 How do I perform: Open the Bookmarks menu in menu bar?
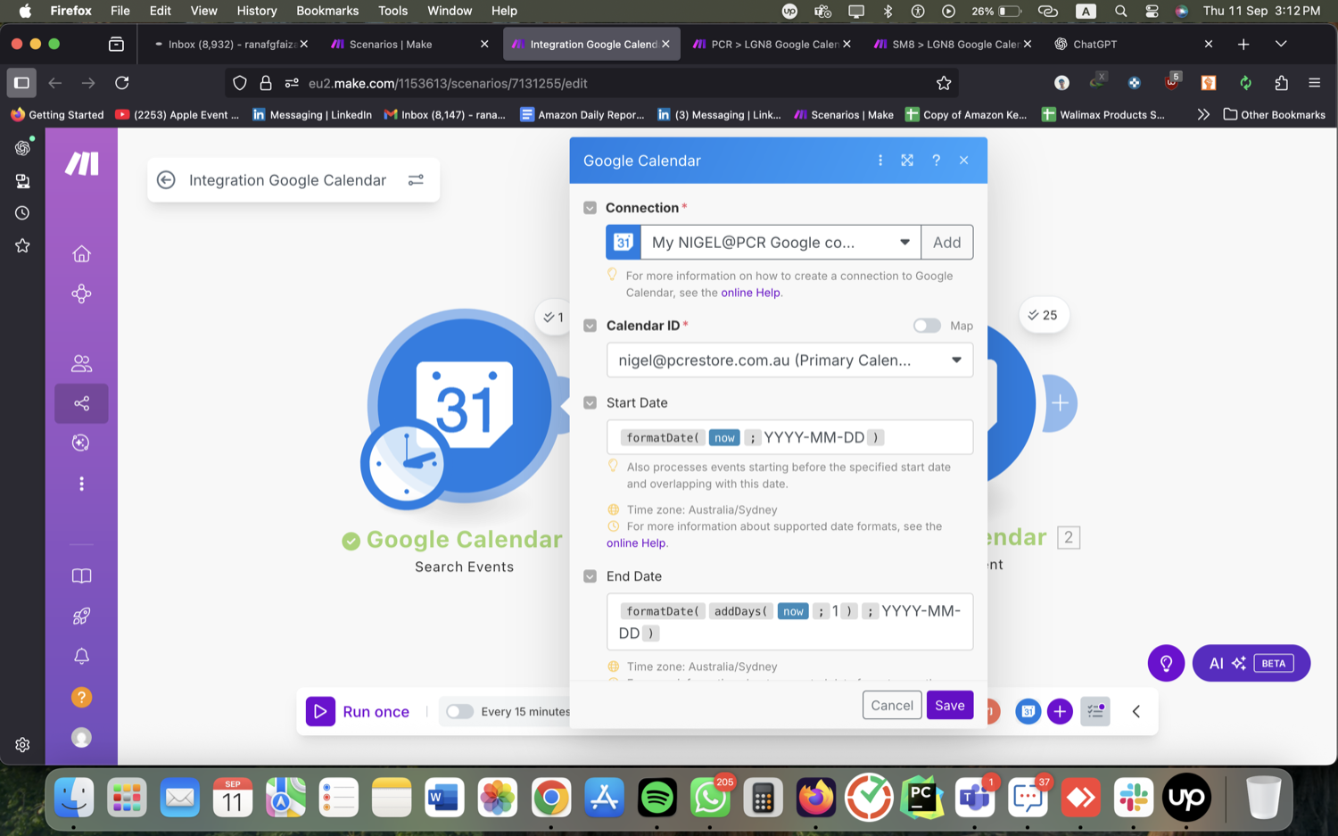[327, 11]
